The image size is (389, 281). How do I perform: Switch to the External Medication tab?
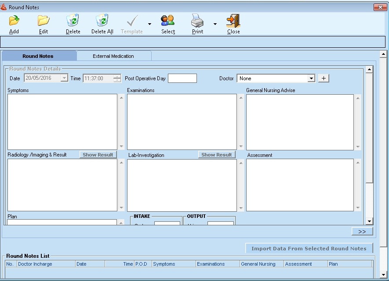click(x=113, y=56)
